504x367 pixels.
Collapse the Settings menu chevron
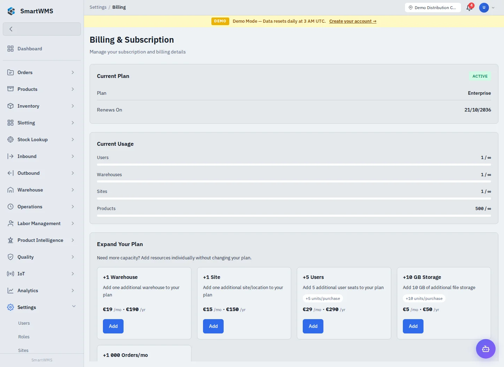click(74, 307)
